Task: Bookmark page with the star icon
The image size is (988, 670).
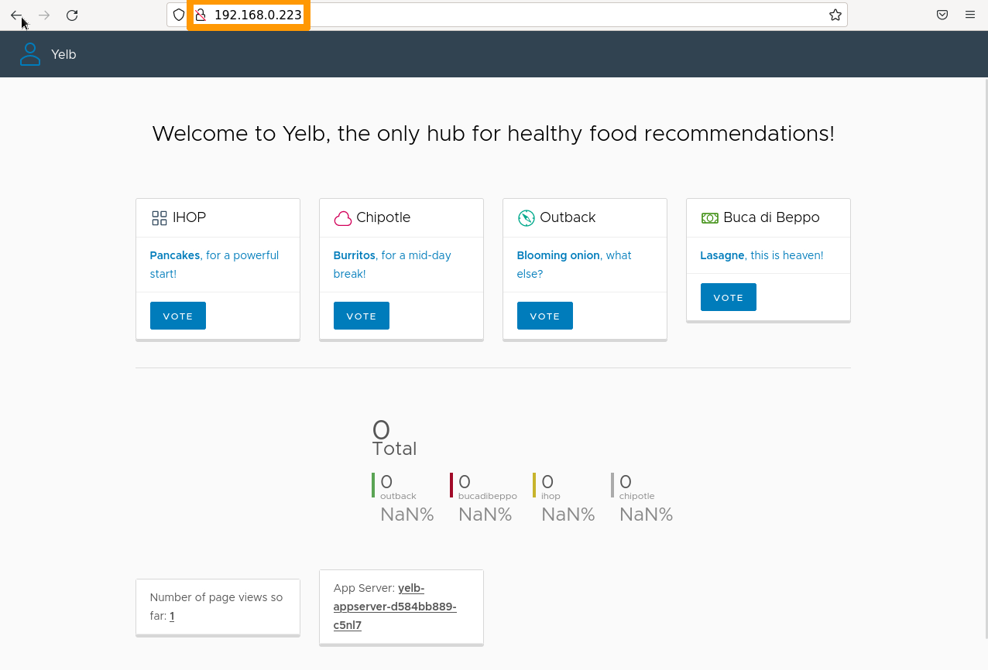Action: 835,15
